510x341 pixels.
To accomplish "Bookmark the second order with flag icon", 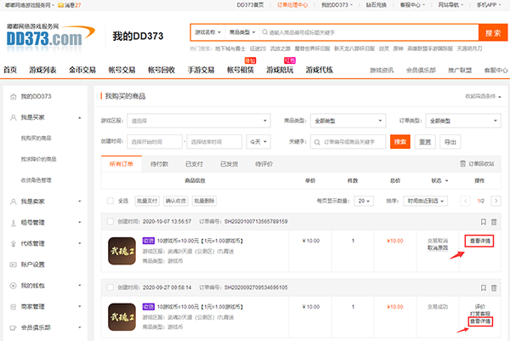I will pos(482,287).
